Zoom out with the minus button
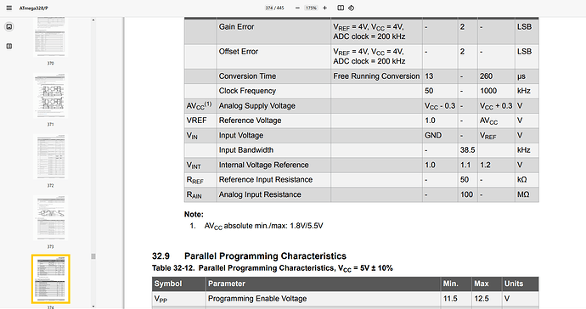The image size is (586, 309). [x=297, y=8]
